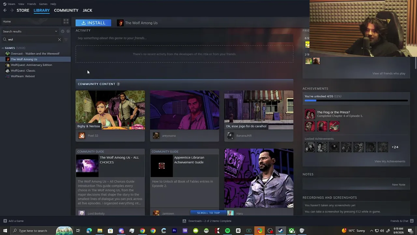Screen dimensions: 417x235
Task: Open Premiere Pro from the taskbar
Action: [174, 231]
